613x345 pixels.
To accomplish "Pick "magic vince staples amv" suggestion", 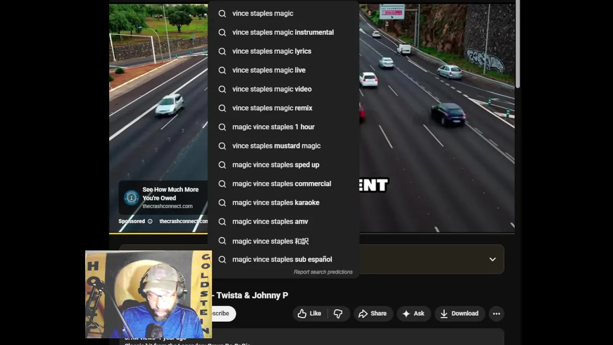I will point(284,221).
